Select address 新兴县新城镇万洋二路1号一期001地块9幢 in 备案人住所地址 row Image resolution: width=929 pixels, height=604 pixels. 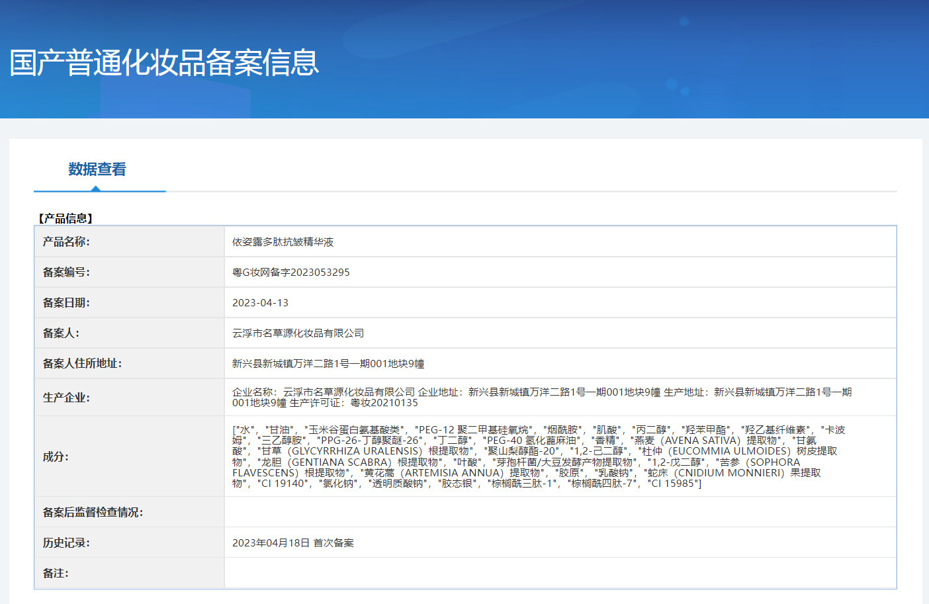pos(328,364)
